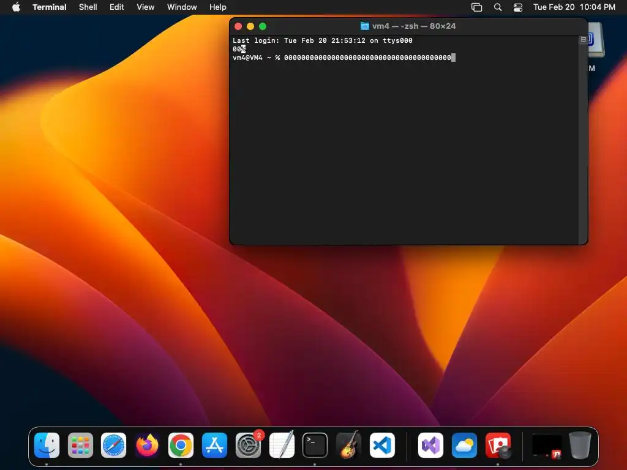Open the Weather app from the Dock
This screenshot has width=627, height=470.
[464, 446]
